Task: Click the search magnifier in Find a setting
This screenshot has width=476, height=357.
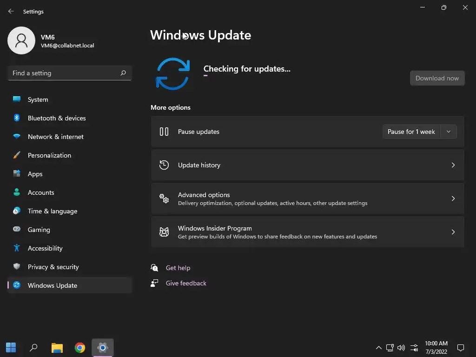Action: pyautogui.click(x=123, y=73)
